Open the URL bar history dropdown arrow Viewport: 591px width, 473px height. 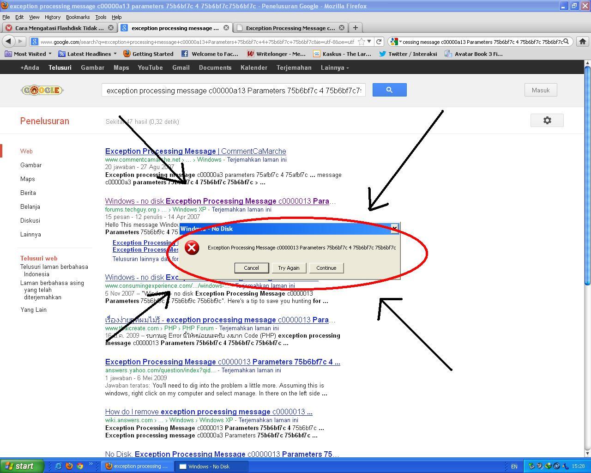point(369,42)
